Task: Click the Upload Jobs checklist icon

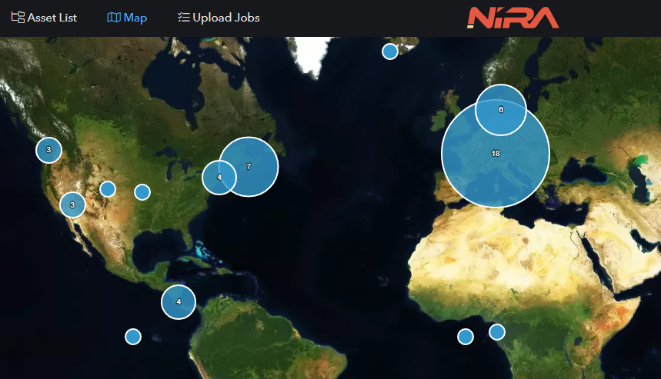Action: pos(183,18)
